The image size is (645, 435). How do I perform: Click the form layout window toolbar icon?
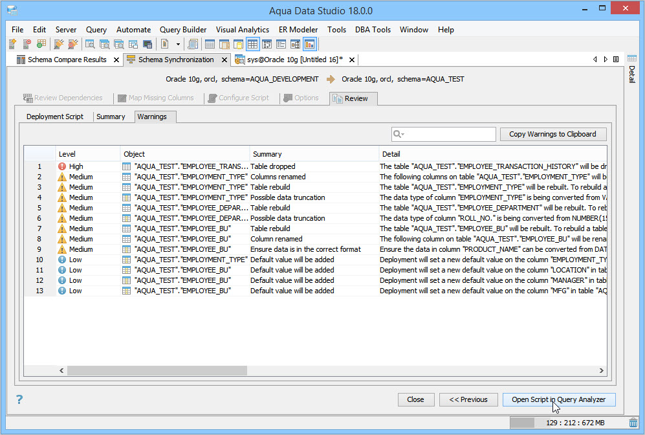[x=281, y=44]
